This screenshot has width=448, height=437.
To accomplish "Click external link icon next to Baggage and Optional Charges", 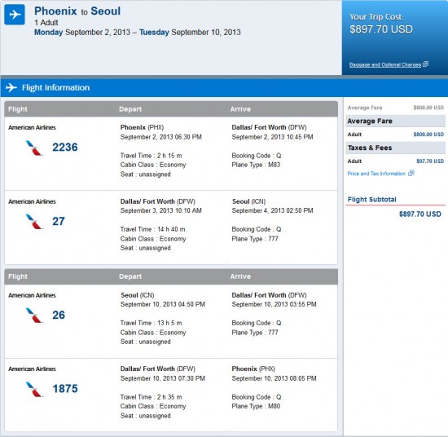I will (x=425, y=64).
